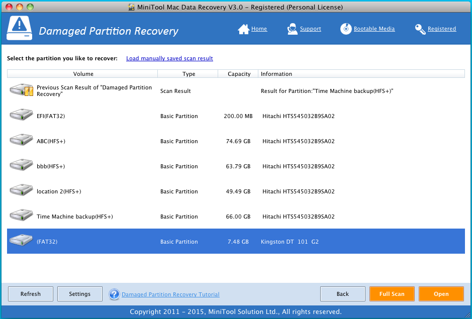Select the Time Machine backup(HFS+) volume
472x319 pixels.
tap(75, 217)
